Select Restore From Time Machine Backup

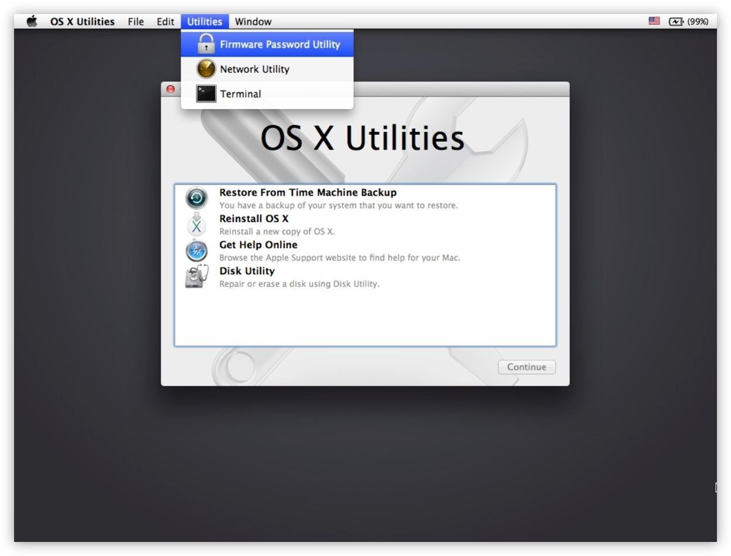pyautogui.click(x=365, y=198)
